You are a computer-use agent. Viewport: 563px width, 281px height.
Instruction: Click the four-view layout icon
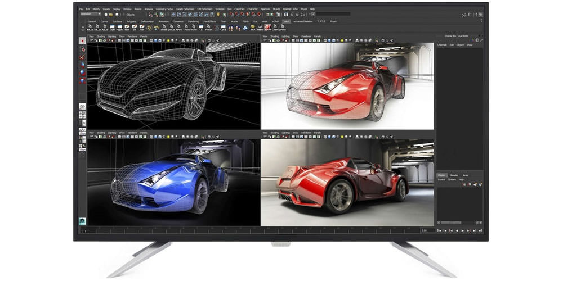pos(82,115)
